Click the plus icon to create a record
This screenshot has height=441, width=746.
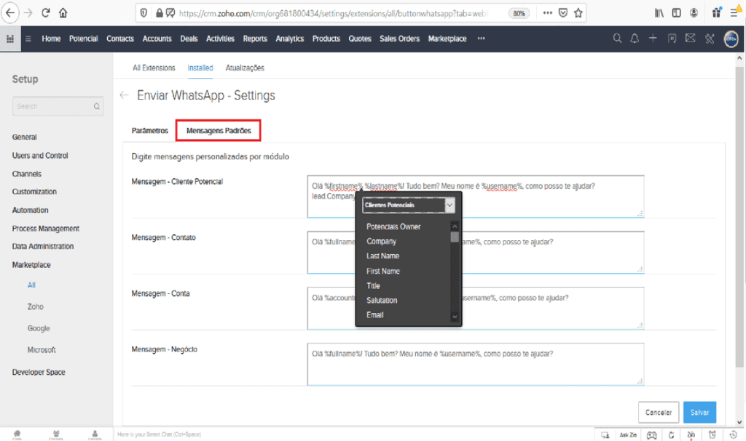pos(653,39)
